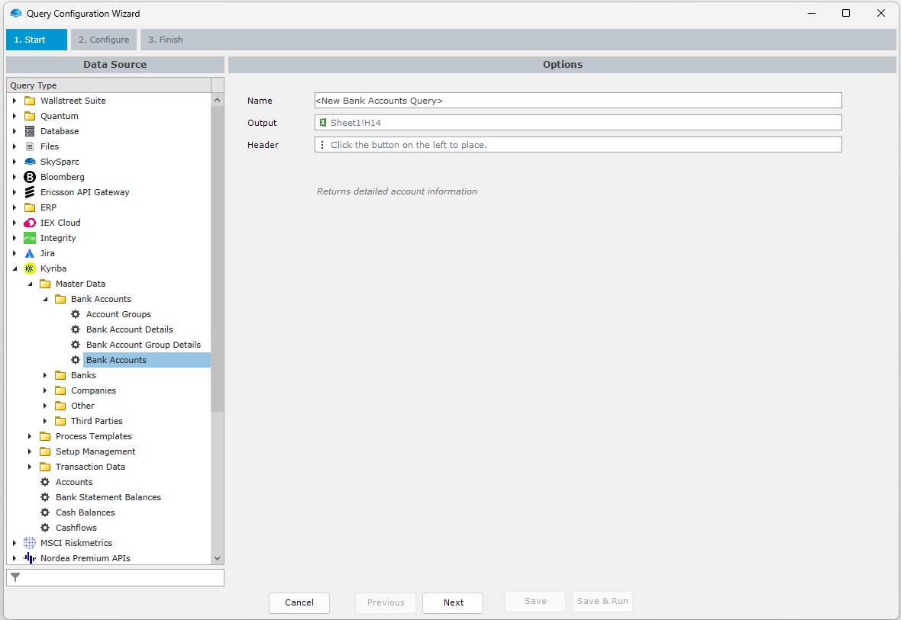This screenshot has width=901, height=620.
Task: Expand the Wallstreet Suite node
Action: coord(15,101)
